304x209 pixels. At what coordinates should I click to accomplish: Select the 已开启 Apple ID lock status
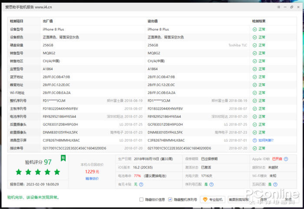[x=277, y=159]
